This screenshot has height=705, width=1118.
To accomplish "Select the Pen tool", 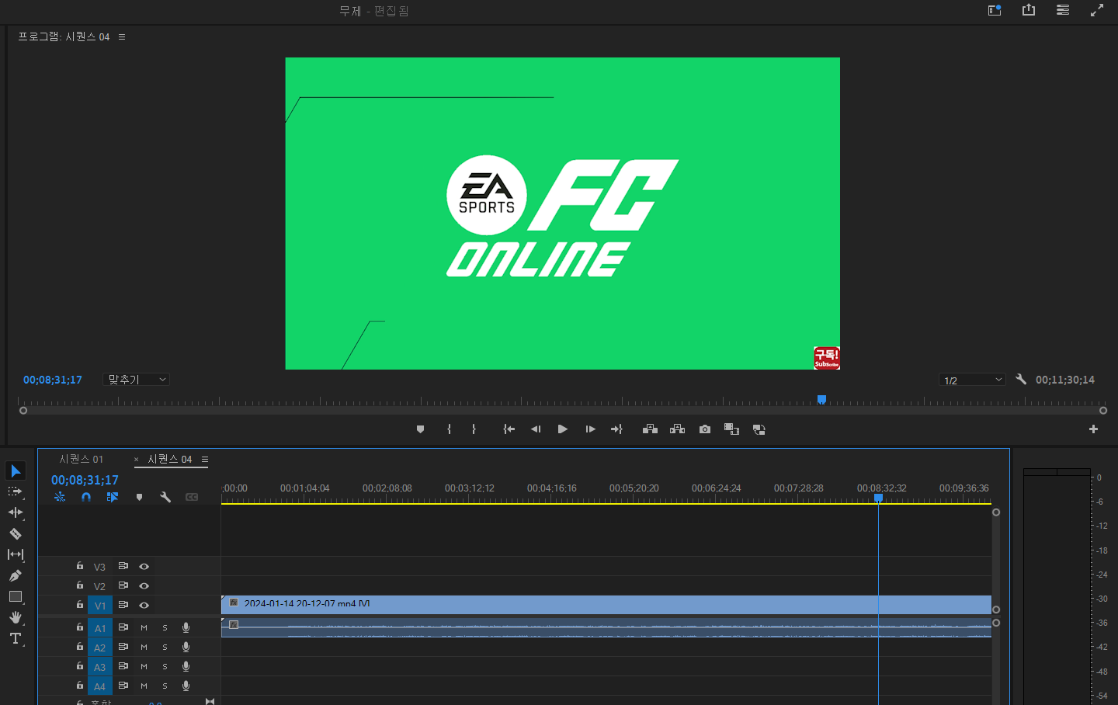I will [x=16, y=575].
